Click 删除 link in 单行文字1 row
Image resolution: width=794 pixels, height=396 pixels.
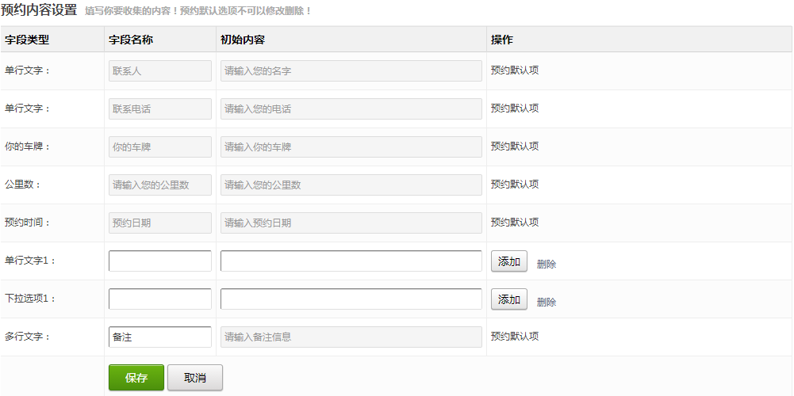[x=547, y=265]
